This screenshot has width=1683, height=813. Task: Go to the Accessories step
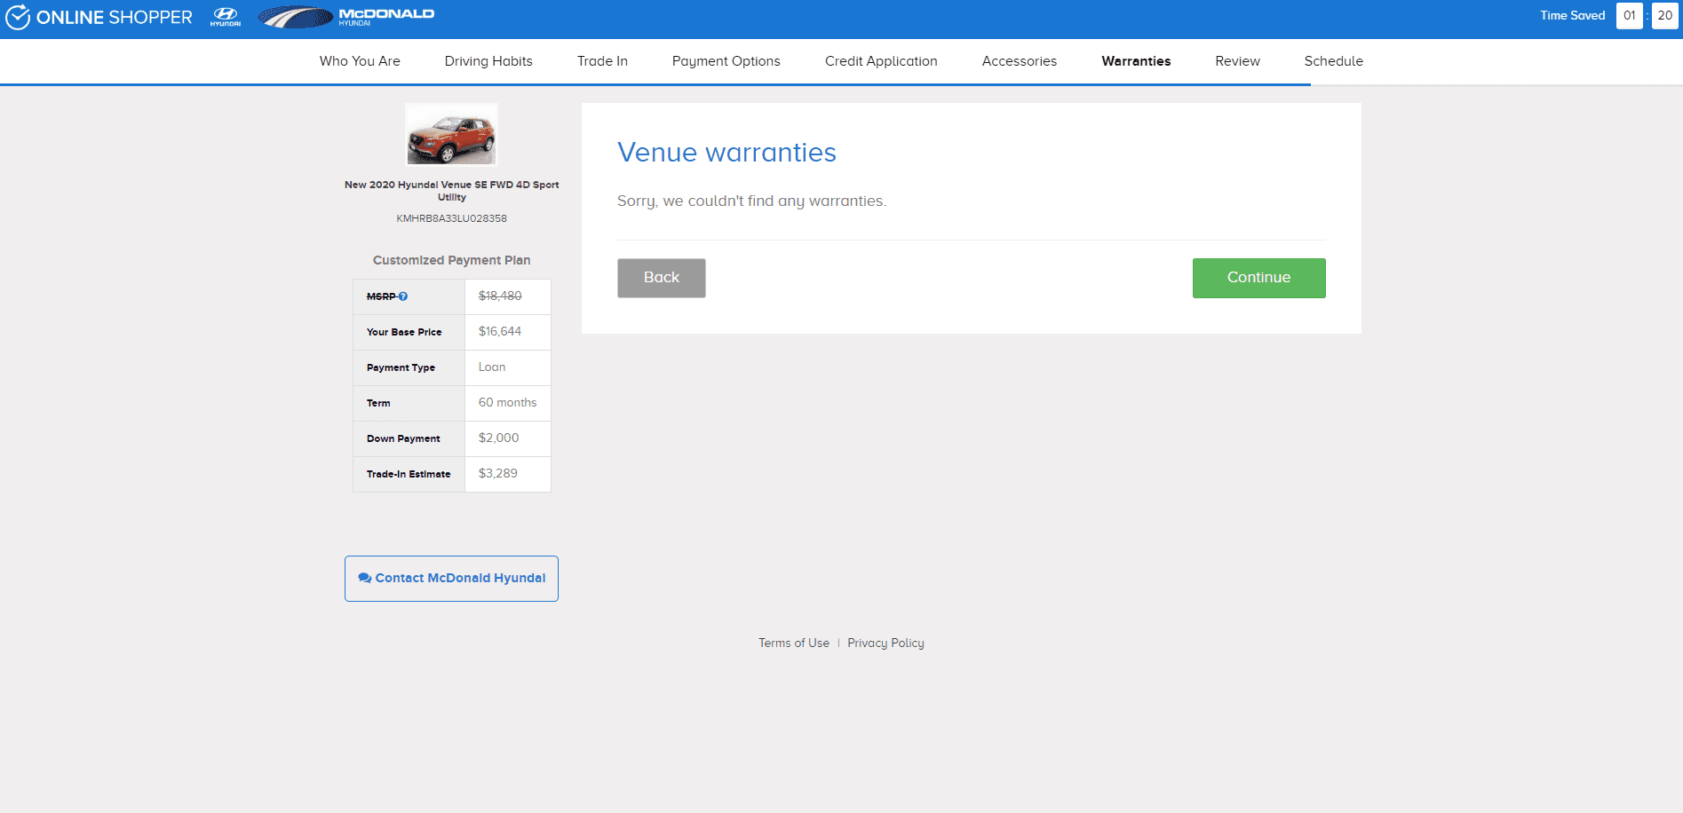[1020, 61]
